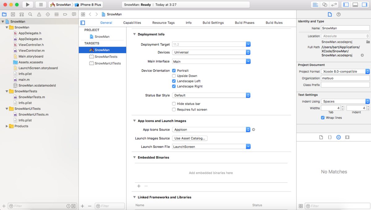Open the Test navigator

(48, 14)
